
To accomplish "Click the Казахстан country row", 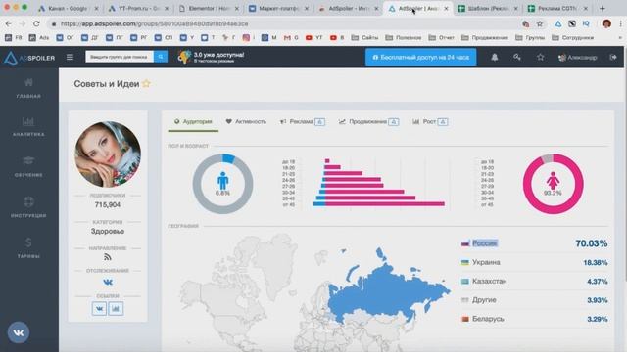I will coord(534,282).
